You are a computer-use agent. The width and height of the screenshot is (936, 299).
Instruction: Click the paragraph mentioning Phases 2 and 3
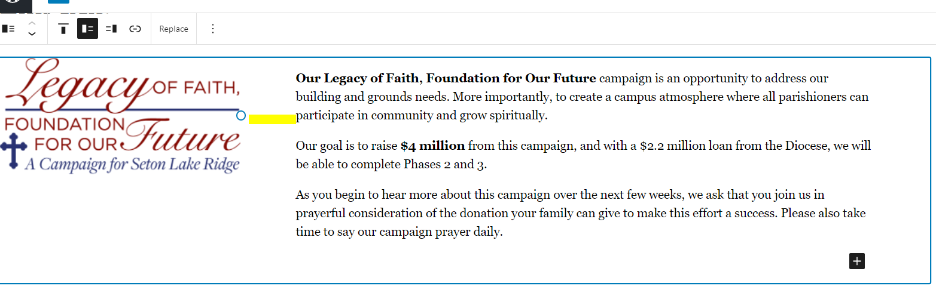tap(583, 155)
